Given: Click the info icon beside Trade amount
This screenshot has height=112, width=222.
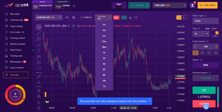Looking at the screenshot, I should coord(208,41).
